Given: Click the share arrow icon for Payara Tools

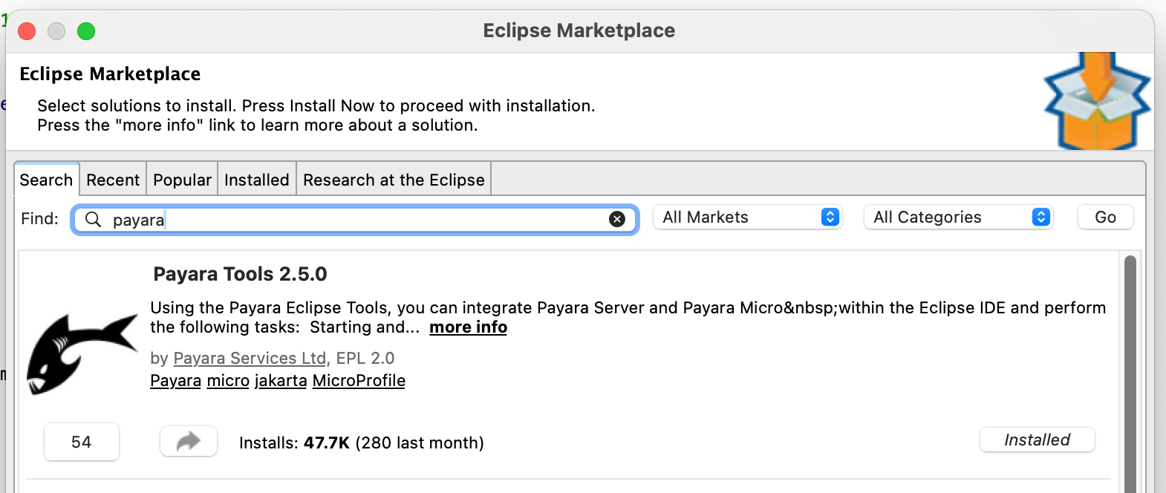Looking at the screenshot, I should pos(189,441).
